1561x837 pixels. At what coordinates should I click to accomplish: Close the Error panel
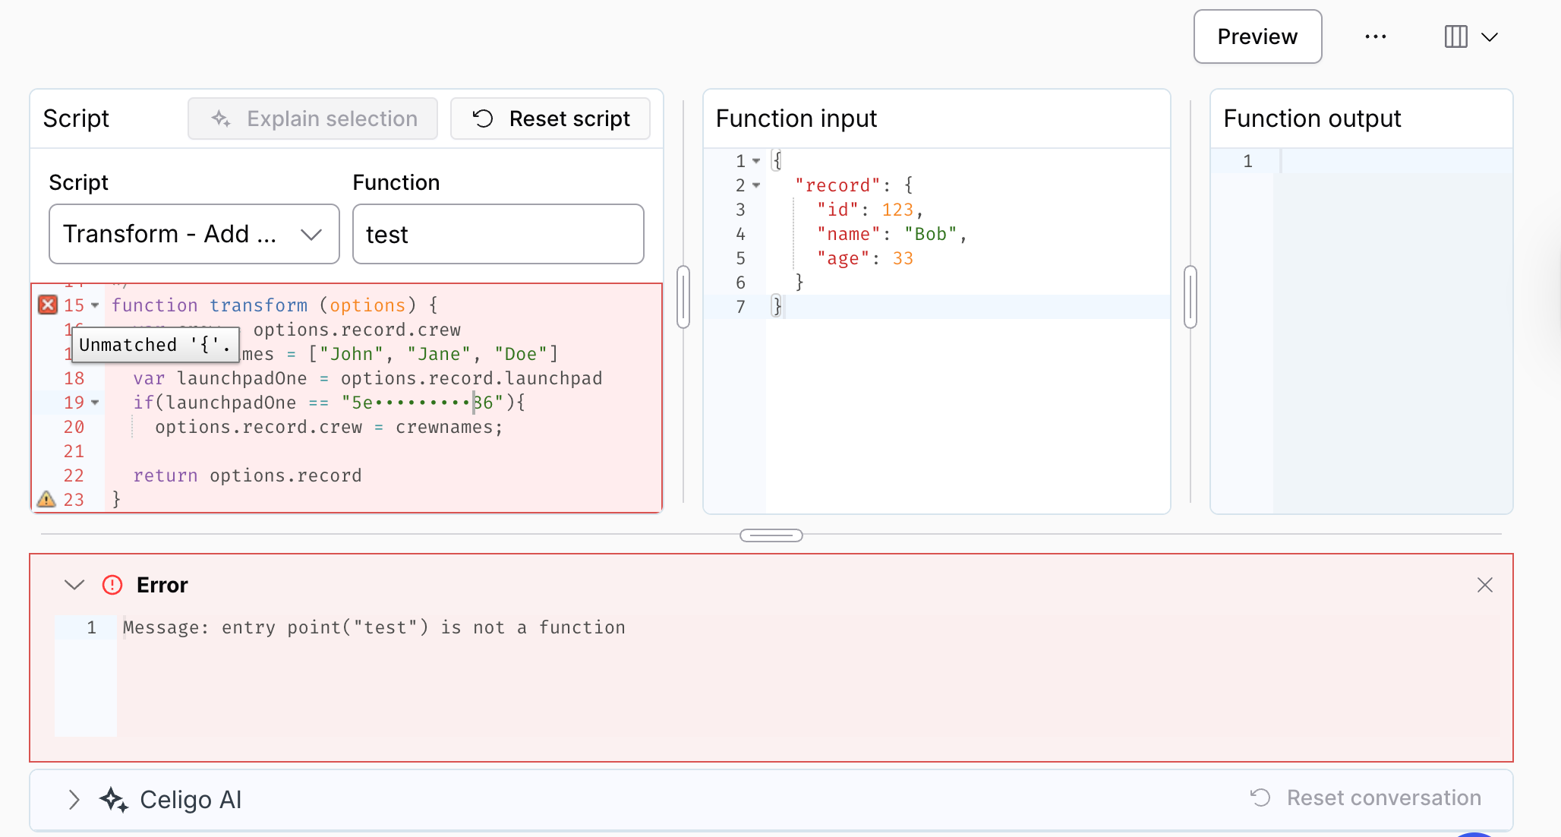point(1485,585)
